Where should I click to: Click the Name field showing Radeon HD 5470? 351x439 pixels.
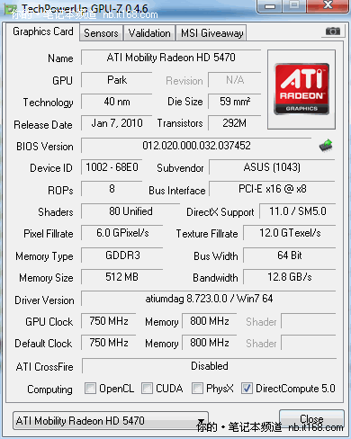(x=171, y=58)
